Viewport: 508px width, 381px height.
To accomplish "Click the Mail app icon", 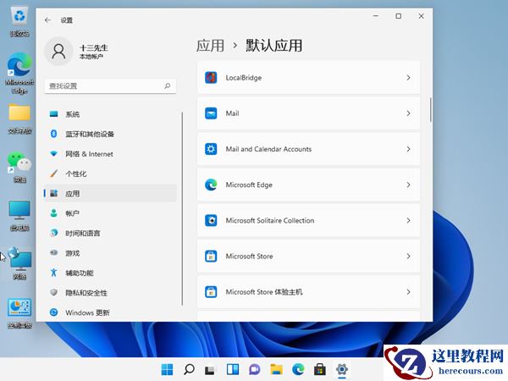I will pyautogui.click(x=211, y=113).
